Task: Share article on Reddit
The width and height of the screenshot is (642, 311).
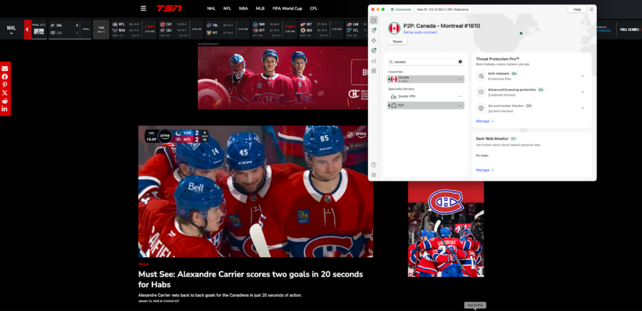Action: pos(4,101)
